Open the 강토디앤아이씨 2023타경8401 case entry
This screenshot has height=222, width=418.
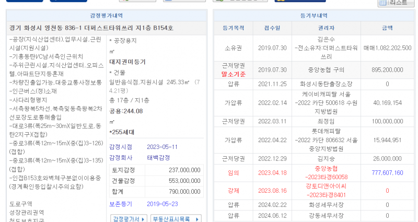coord(325,191)
